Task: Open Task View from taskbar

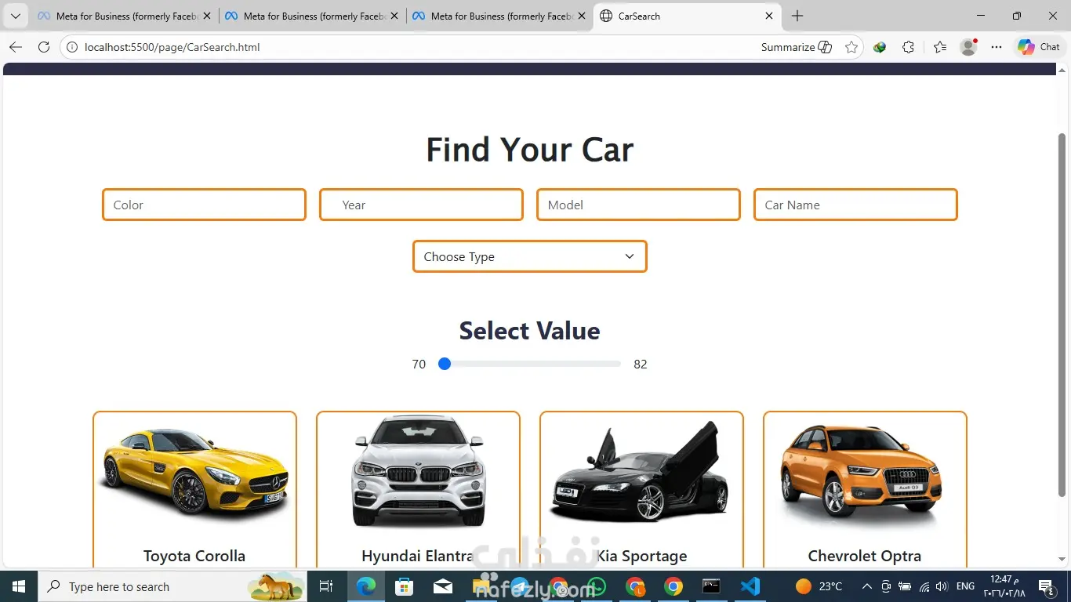Action: 326,586
